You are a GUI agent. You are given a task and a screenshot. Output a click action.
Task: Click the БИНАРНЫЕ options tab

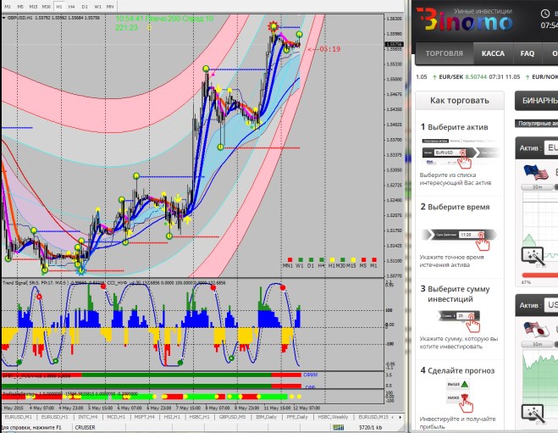point(539,100)
